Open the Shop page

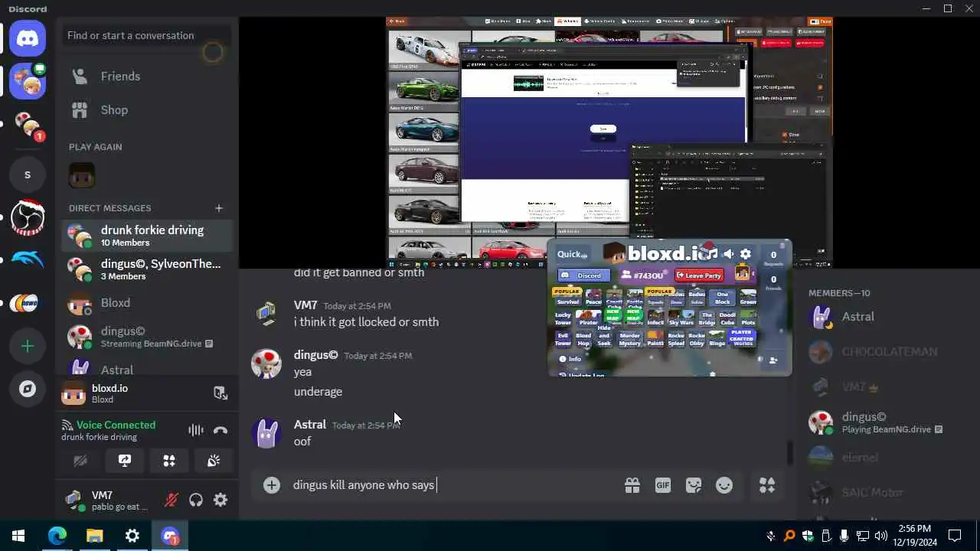click(147, 110)
